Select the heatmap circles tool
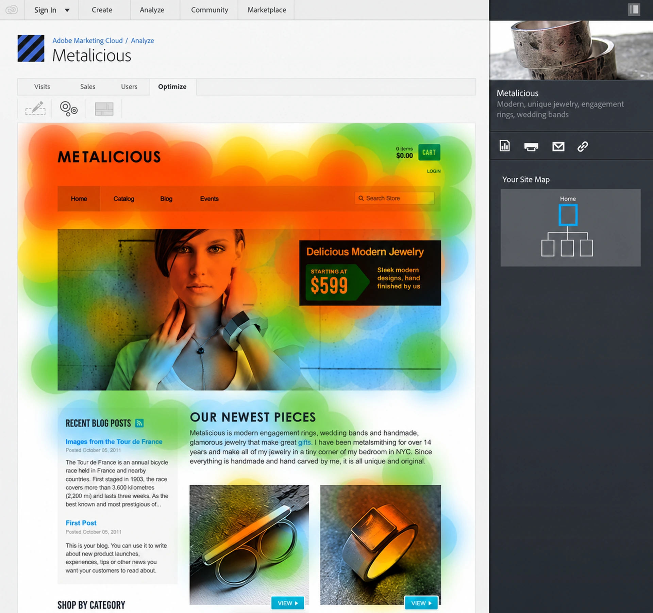Viewport: 653px width, 613px height. click(69, 109)
